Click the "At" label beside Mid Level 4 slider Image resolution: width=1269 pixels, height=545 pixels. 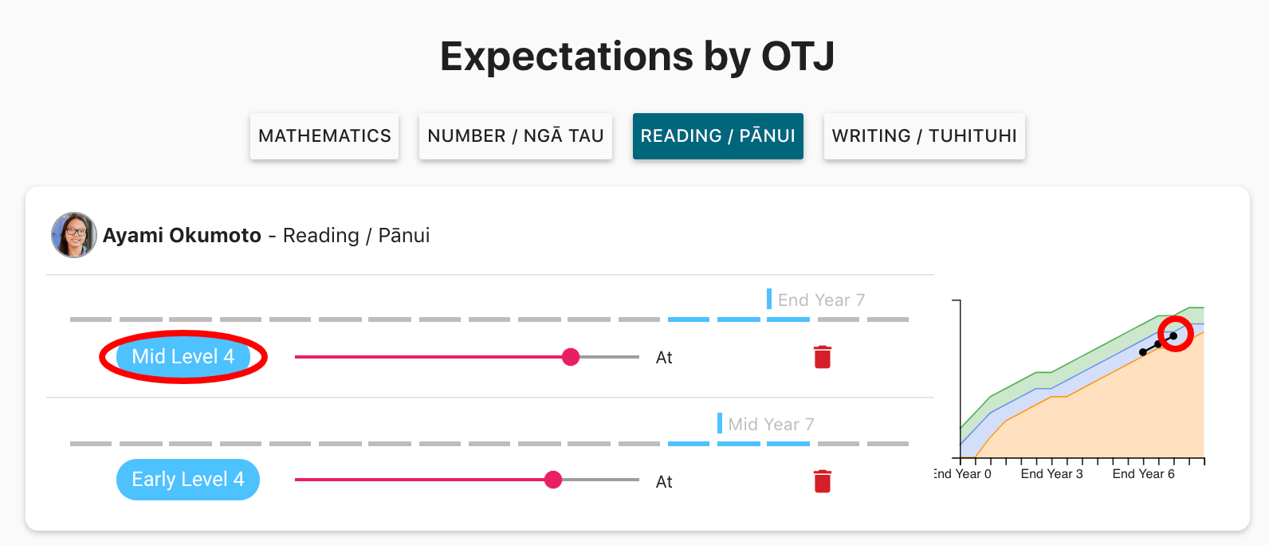(x=664, y=358)
